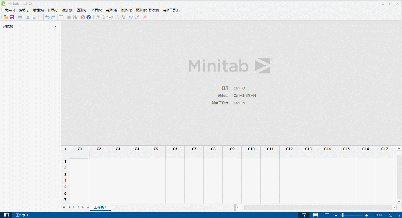Open the 文件(F) menu

(x=10, y=10)
